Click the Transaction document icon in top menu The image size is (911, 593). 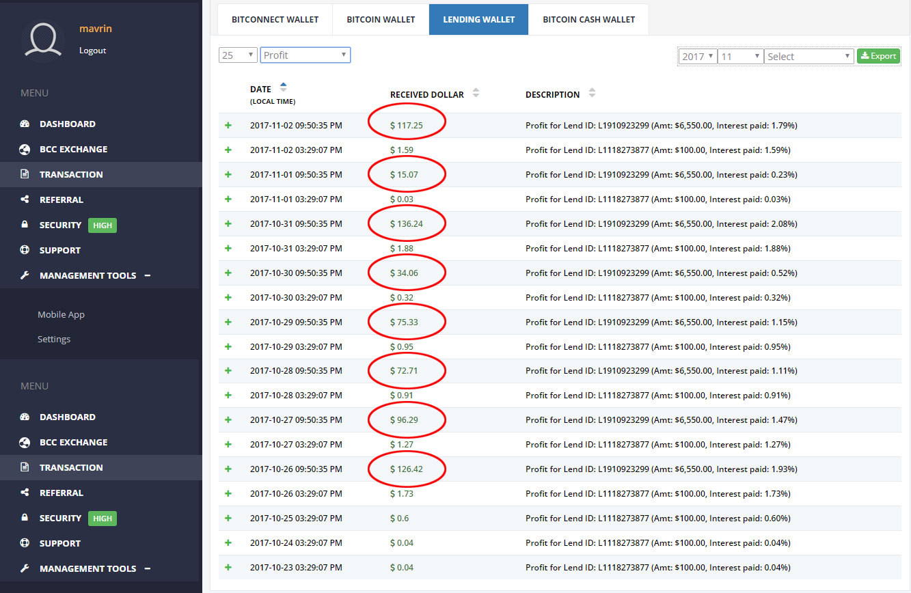[25, 174]
